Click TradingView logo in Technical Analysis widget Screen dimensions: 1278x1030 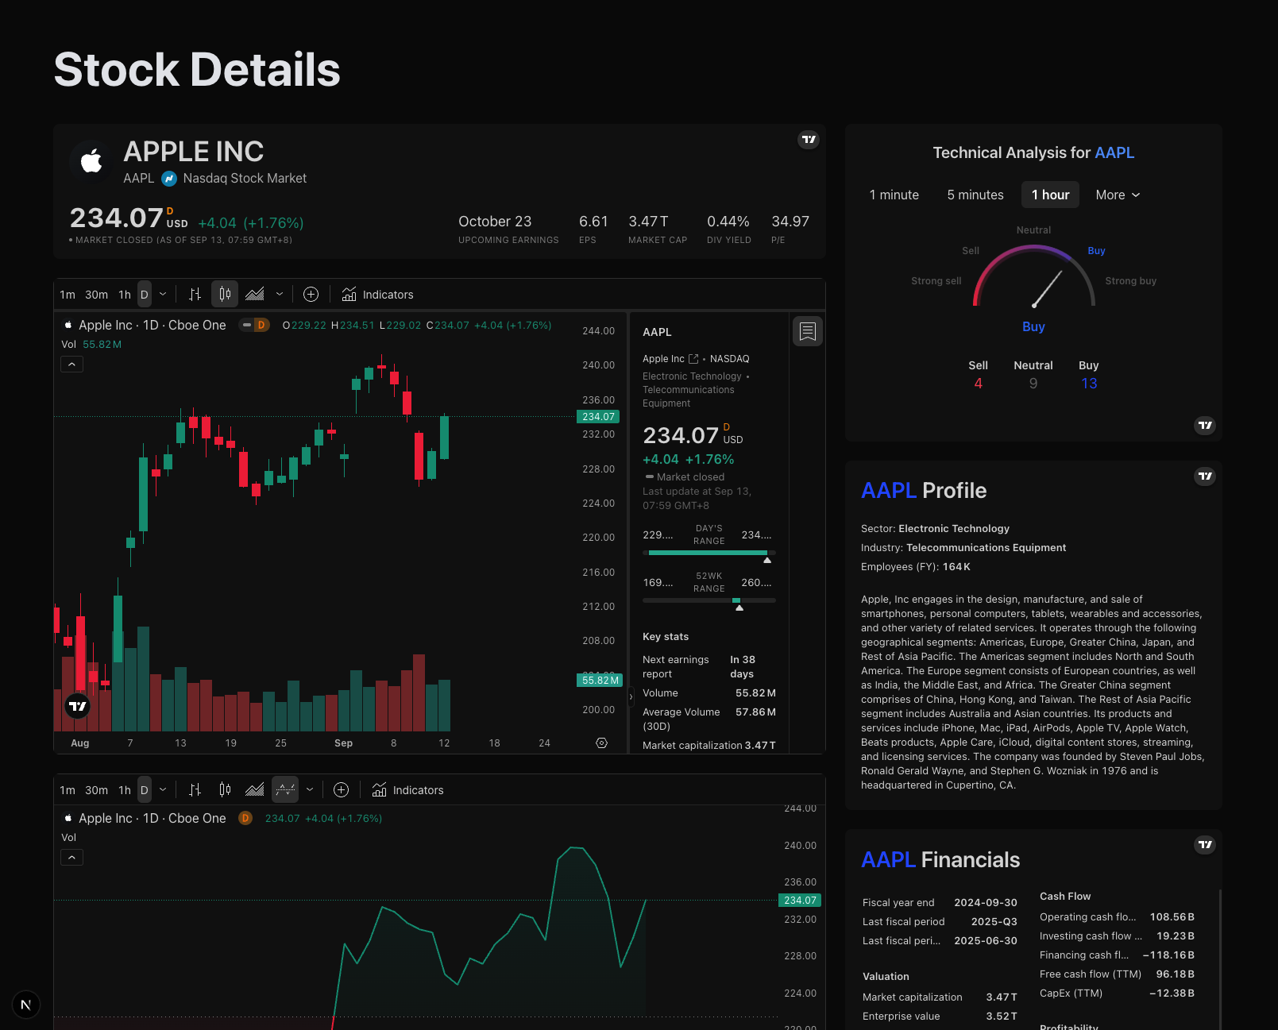(x=1205, y=426)
